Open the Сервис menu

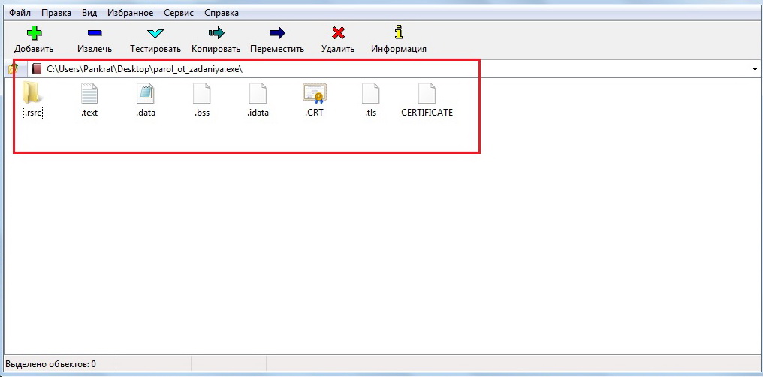point(179,13)
